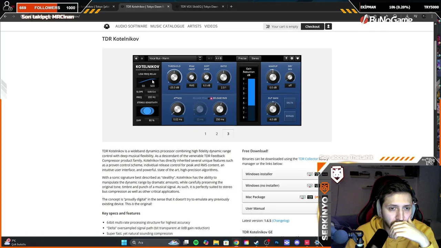Open the Vocal Bus - Warm preset dropdown
The width and height of the screenshot is (441, 248).
[173, 58]
